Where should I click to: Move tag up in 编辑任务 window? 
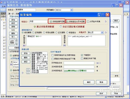17,40
